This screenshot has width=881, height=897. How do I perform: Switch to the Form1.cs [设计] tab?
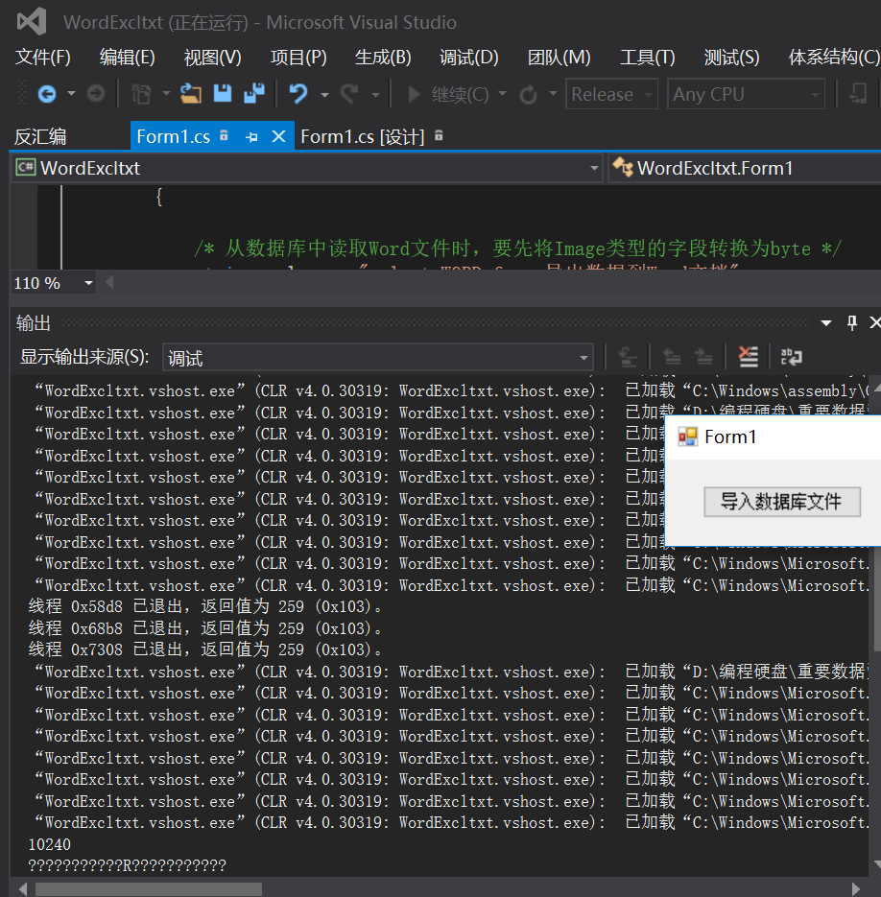[363, 137]
